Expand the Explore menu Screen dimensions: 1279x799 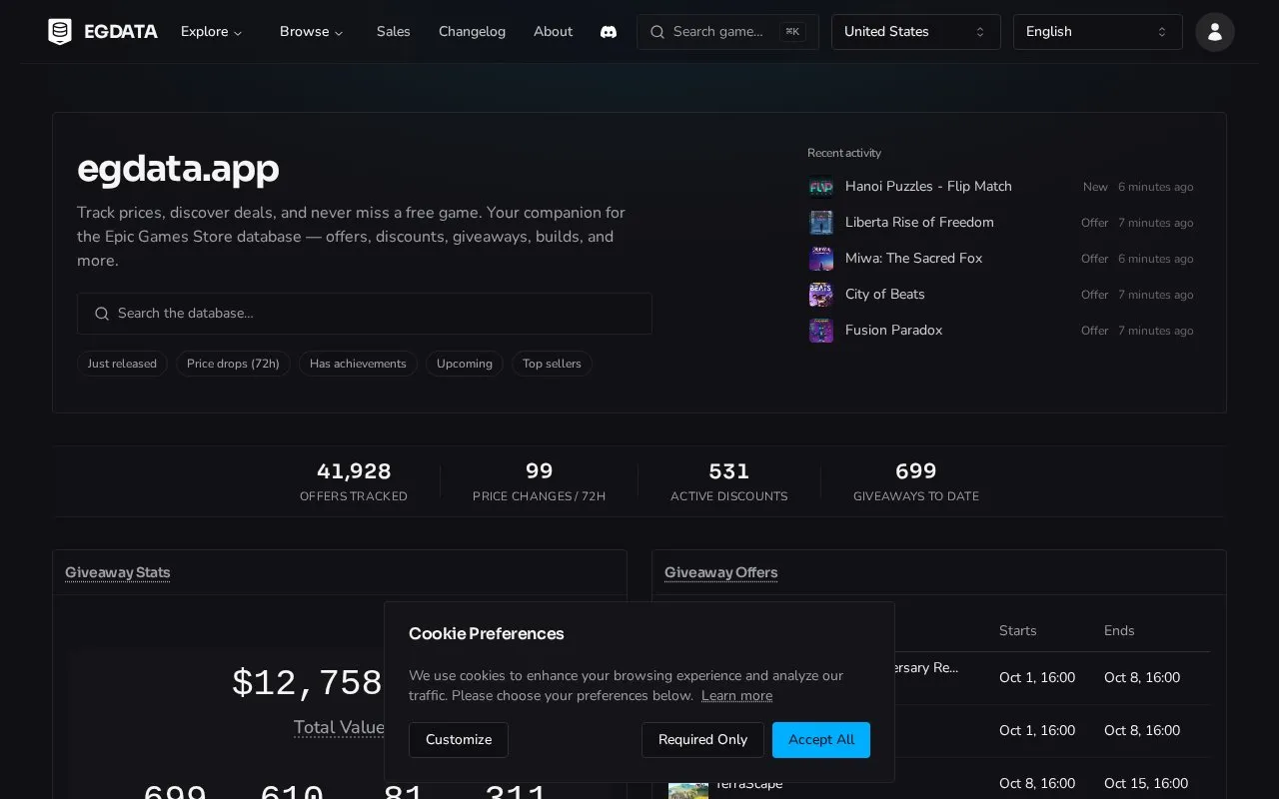[211, 32]
